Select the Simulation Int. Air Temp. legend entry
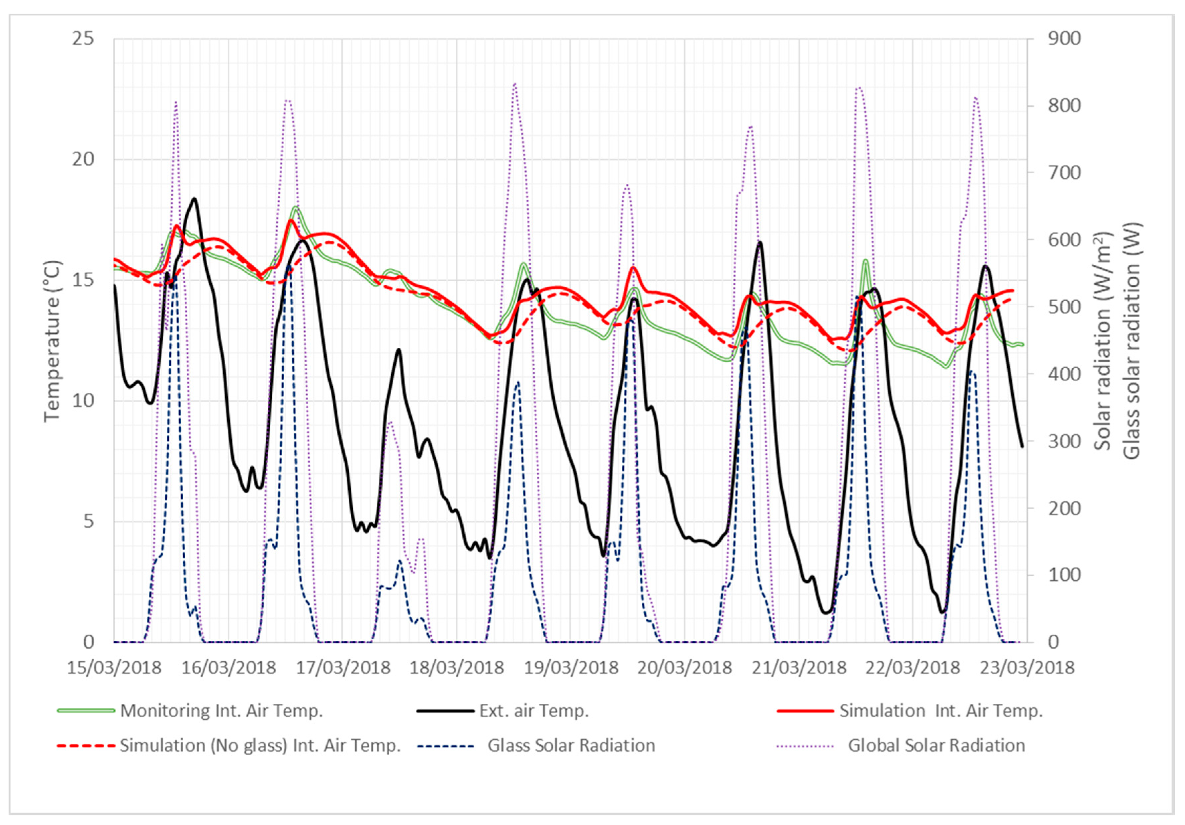The height and width of the screenshot is (825, 1185). [x=941, y=711]
